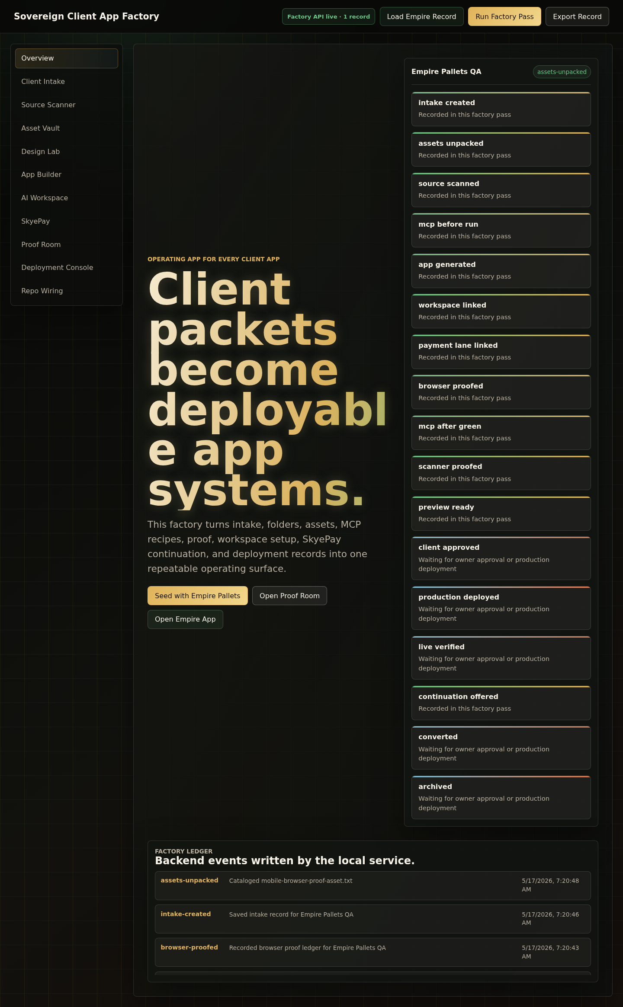Screen dimensions: 623x1007
Task: Export the current record
Action: 577,16
